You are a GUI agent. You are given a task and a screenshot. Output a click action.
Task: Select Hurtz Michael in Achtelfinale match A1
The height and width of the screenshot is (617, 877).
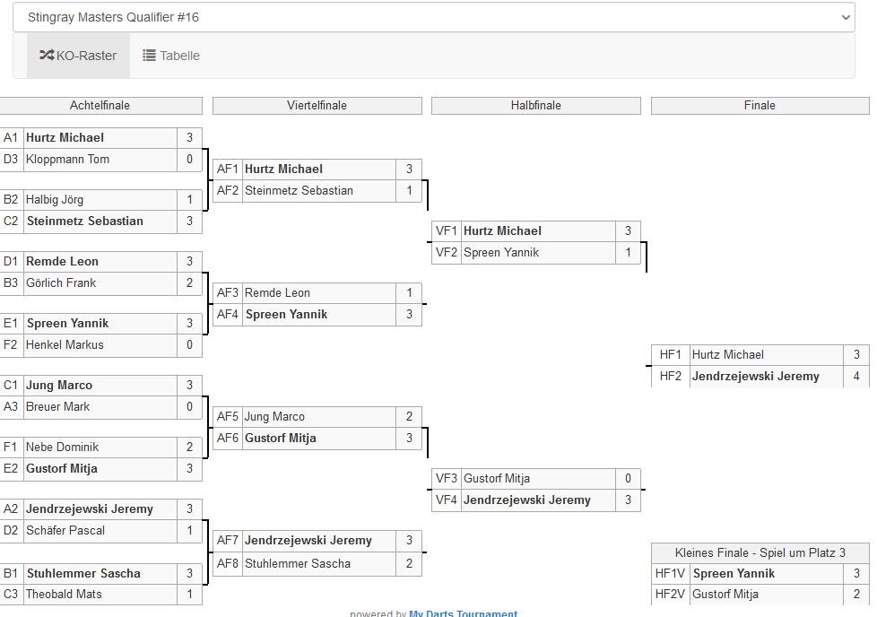(x=65, y=138)
